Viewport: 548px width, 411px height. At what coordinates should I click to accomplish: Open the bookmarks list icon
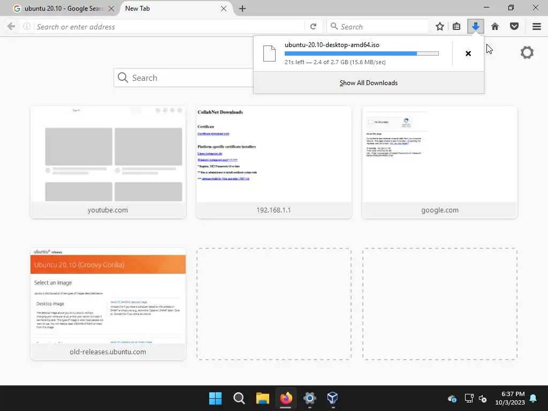456,27
